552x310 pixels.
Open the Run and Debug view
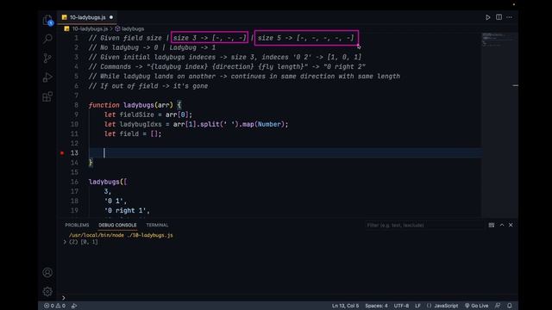point(47,77)
